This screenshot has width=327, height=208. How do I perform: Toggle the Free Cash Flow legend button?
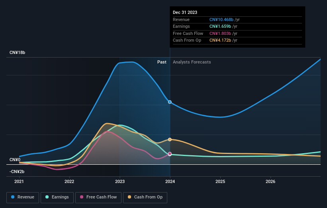pos(98,197)
